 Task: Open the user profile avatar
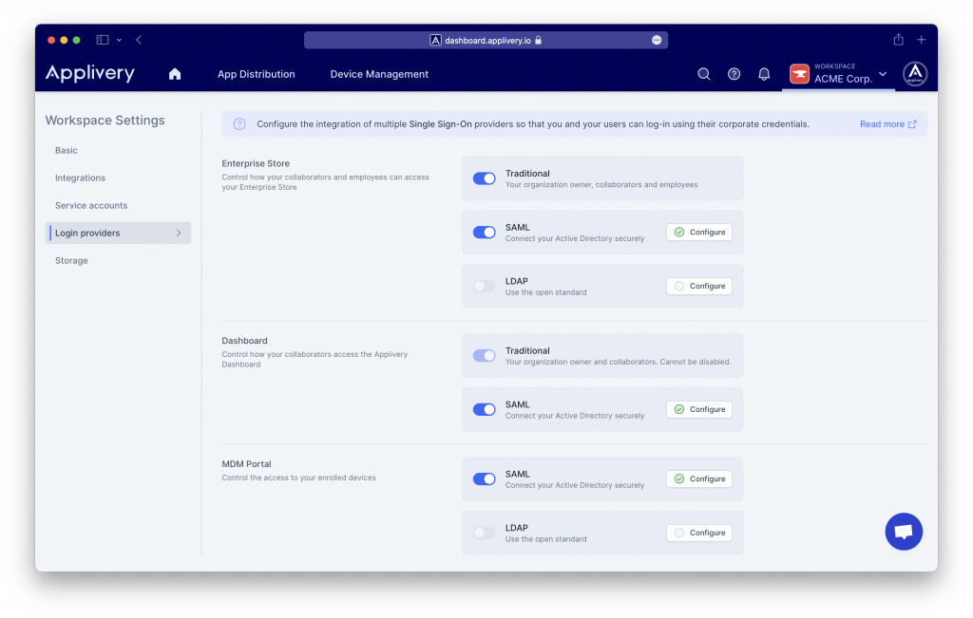(x=915, y=74)
